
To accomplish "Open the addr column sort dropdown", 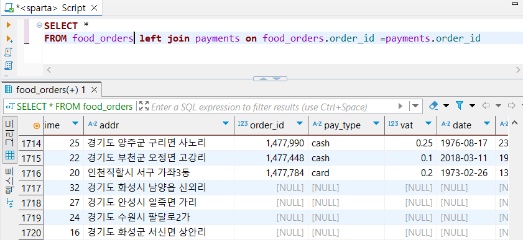I will (x=226, y=123).
